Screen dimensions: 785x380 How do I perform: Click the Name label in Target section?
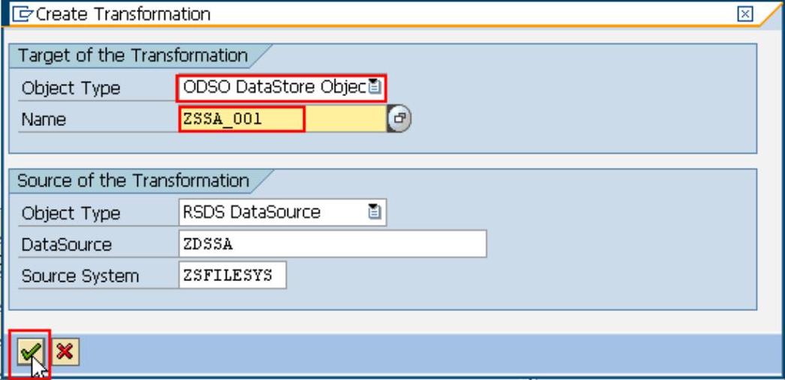tap(41, 120)
